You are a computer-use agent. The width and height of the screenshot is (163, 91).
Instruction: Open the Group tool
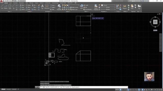pos(118,7)
